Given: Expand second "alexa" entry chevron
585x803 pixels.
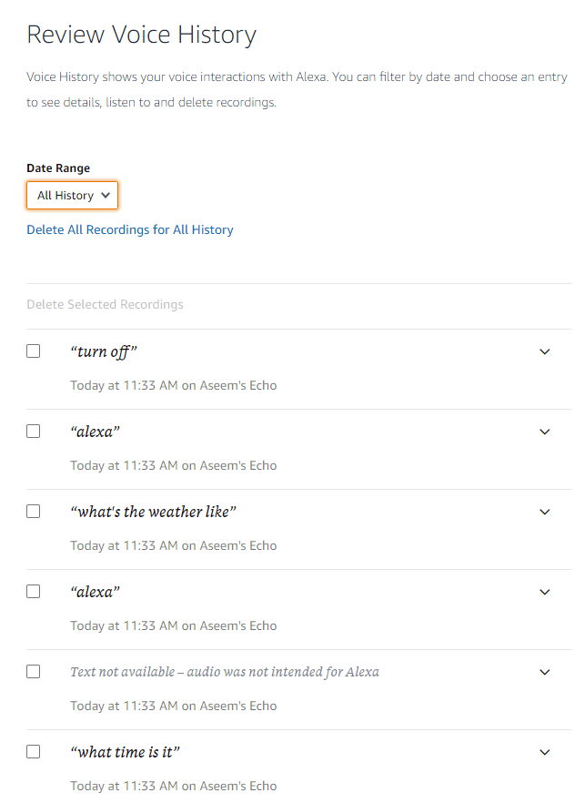Looking at the screenshot, I should [x=545, y=592].
